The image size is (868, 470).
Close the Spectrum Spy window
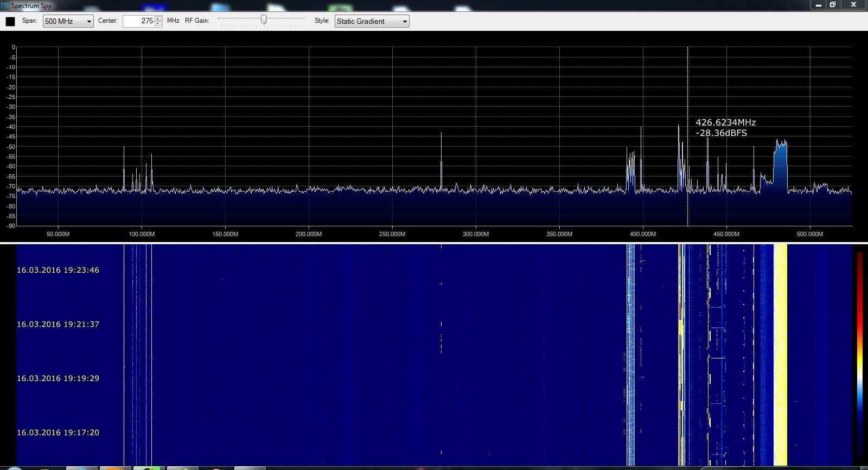[x=854, y=4]
